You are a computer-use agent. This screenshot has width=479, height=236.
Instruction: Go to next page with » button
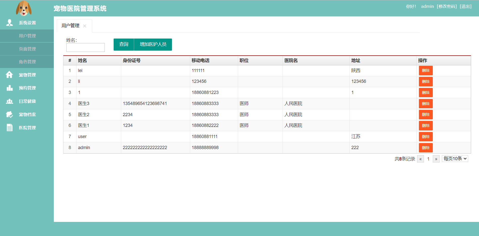pyautogui.click(x=436, y=159)
